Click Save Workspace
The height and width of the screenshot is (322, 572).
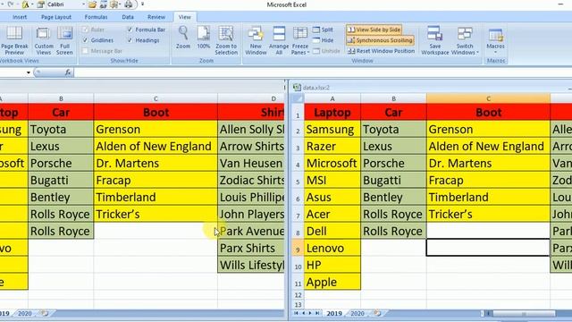pyautogui.click(x=435, y=41)
